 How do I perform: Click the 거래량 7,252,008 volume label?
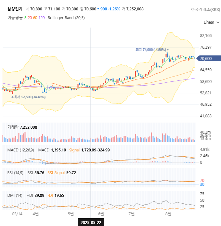point(22,127)
